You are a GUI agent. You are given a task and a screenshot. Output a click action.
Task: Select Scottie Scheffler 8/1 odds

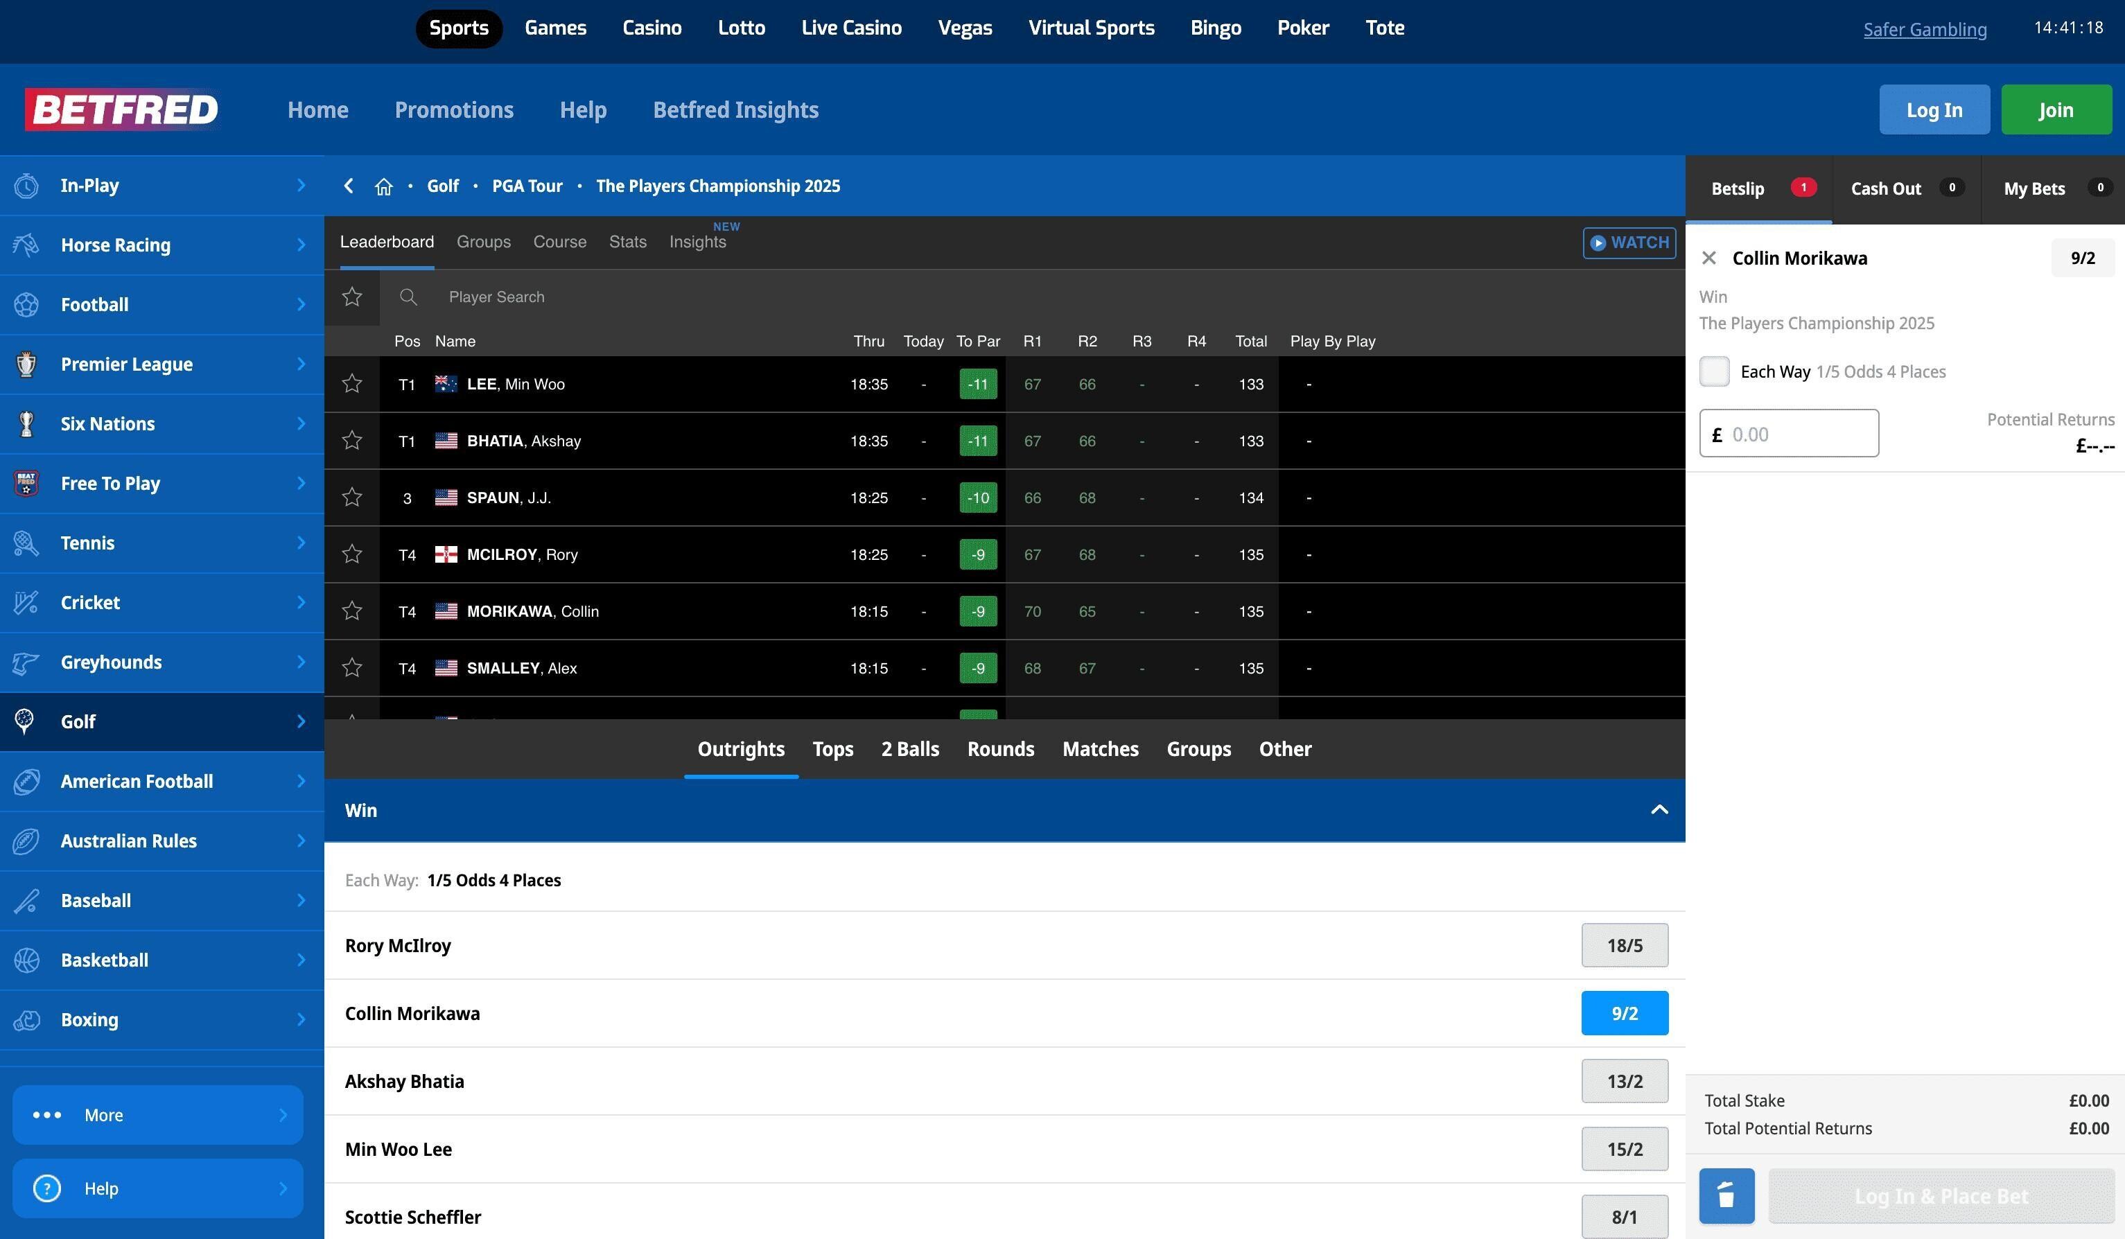(1624, 1217)
